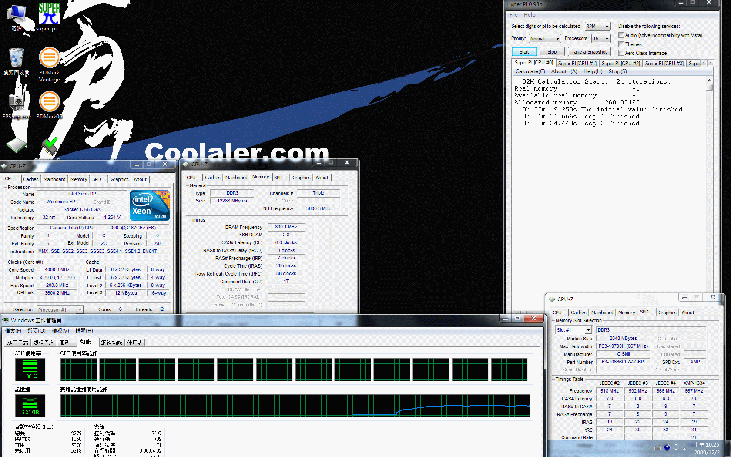Image resolution: width=731 pixels, height=457 pixels.
Task: Click the Hyper PI Stop button
Action: (552, 52)
